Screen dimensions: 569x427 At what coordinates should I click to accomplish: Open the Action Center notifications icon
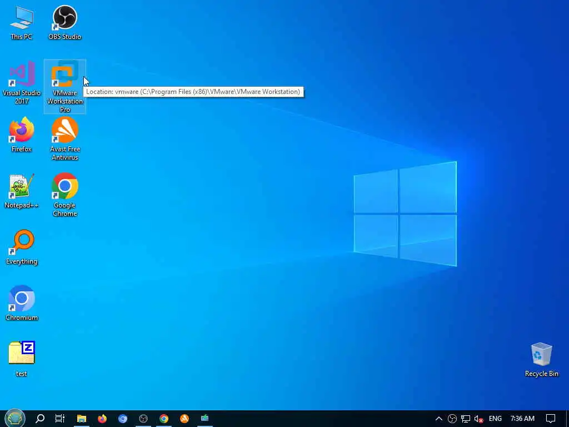551,419
